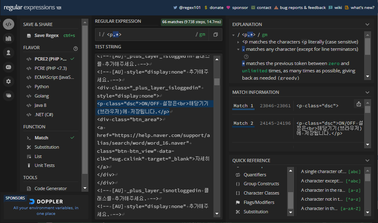This screenshot has width=378, height=223.
Task: Click the left sidebar scrollbar thumb
Action: click(x=85, y=100)
